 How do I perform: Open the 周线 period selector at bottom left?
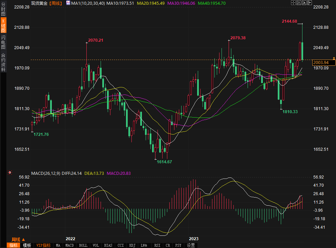(x=19, y=239)
